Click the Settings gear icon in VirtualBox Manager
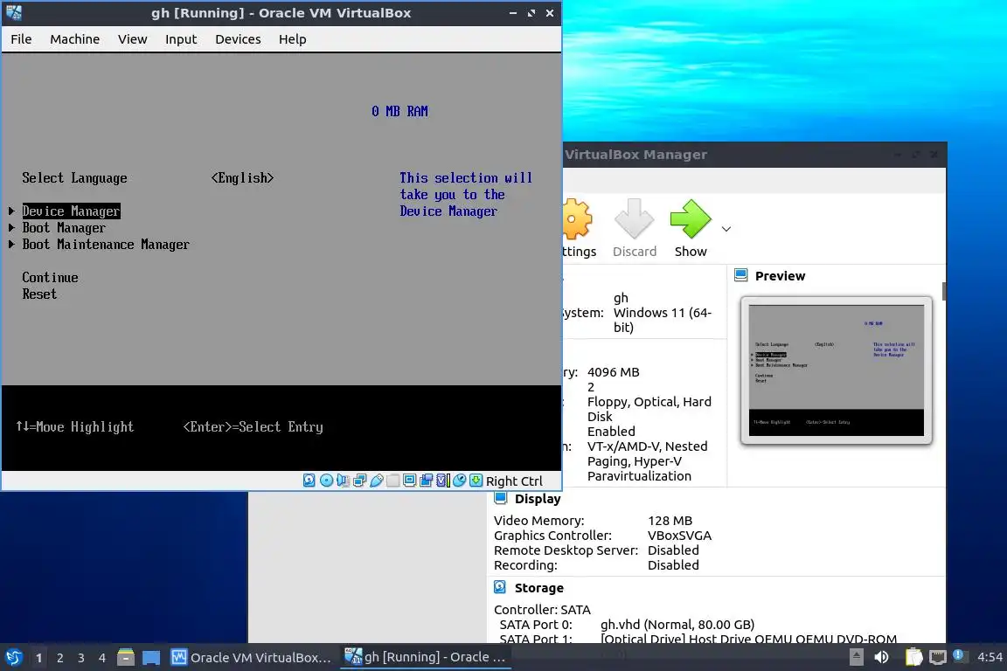The image size is (1007, 671). [576, 219]
